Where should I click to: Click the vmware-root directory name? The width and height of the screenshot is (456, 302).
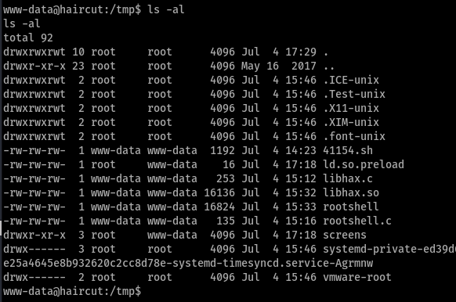(x=357, y=277)
